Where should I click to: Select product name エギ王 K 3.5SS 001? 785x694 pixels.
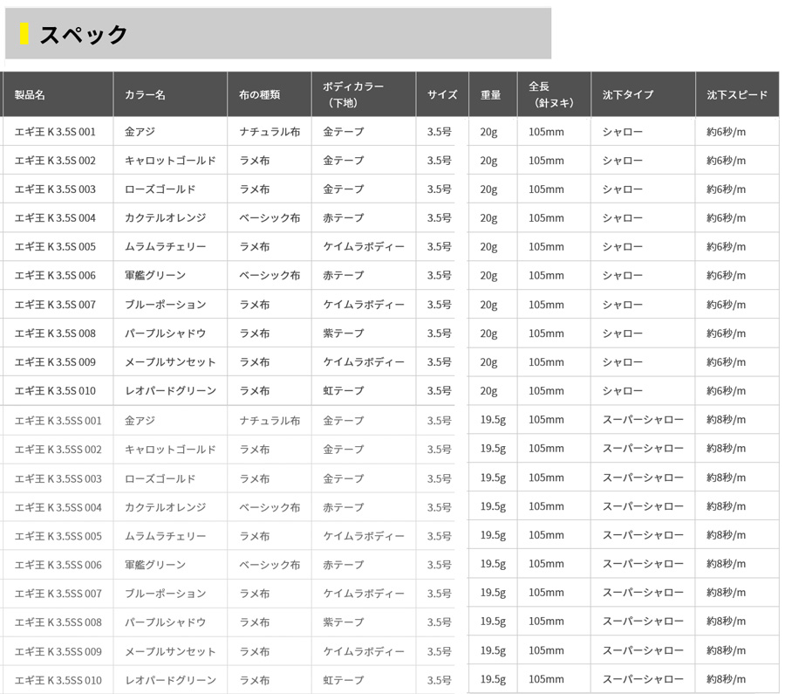[x=58, y=421]
